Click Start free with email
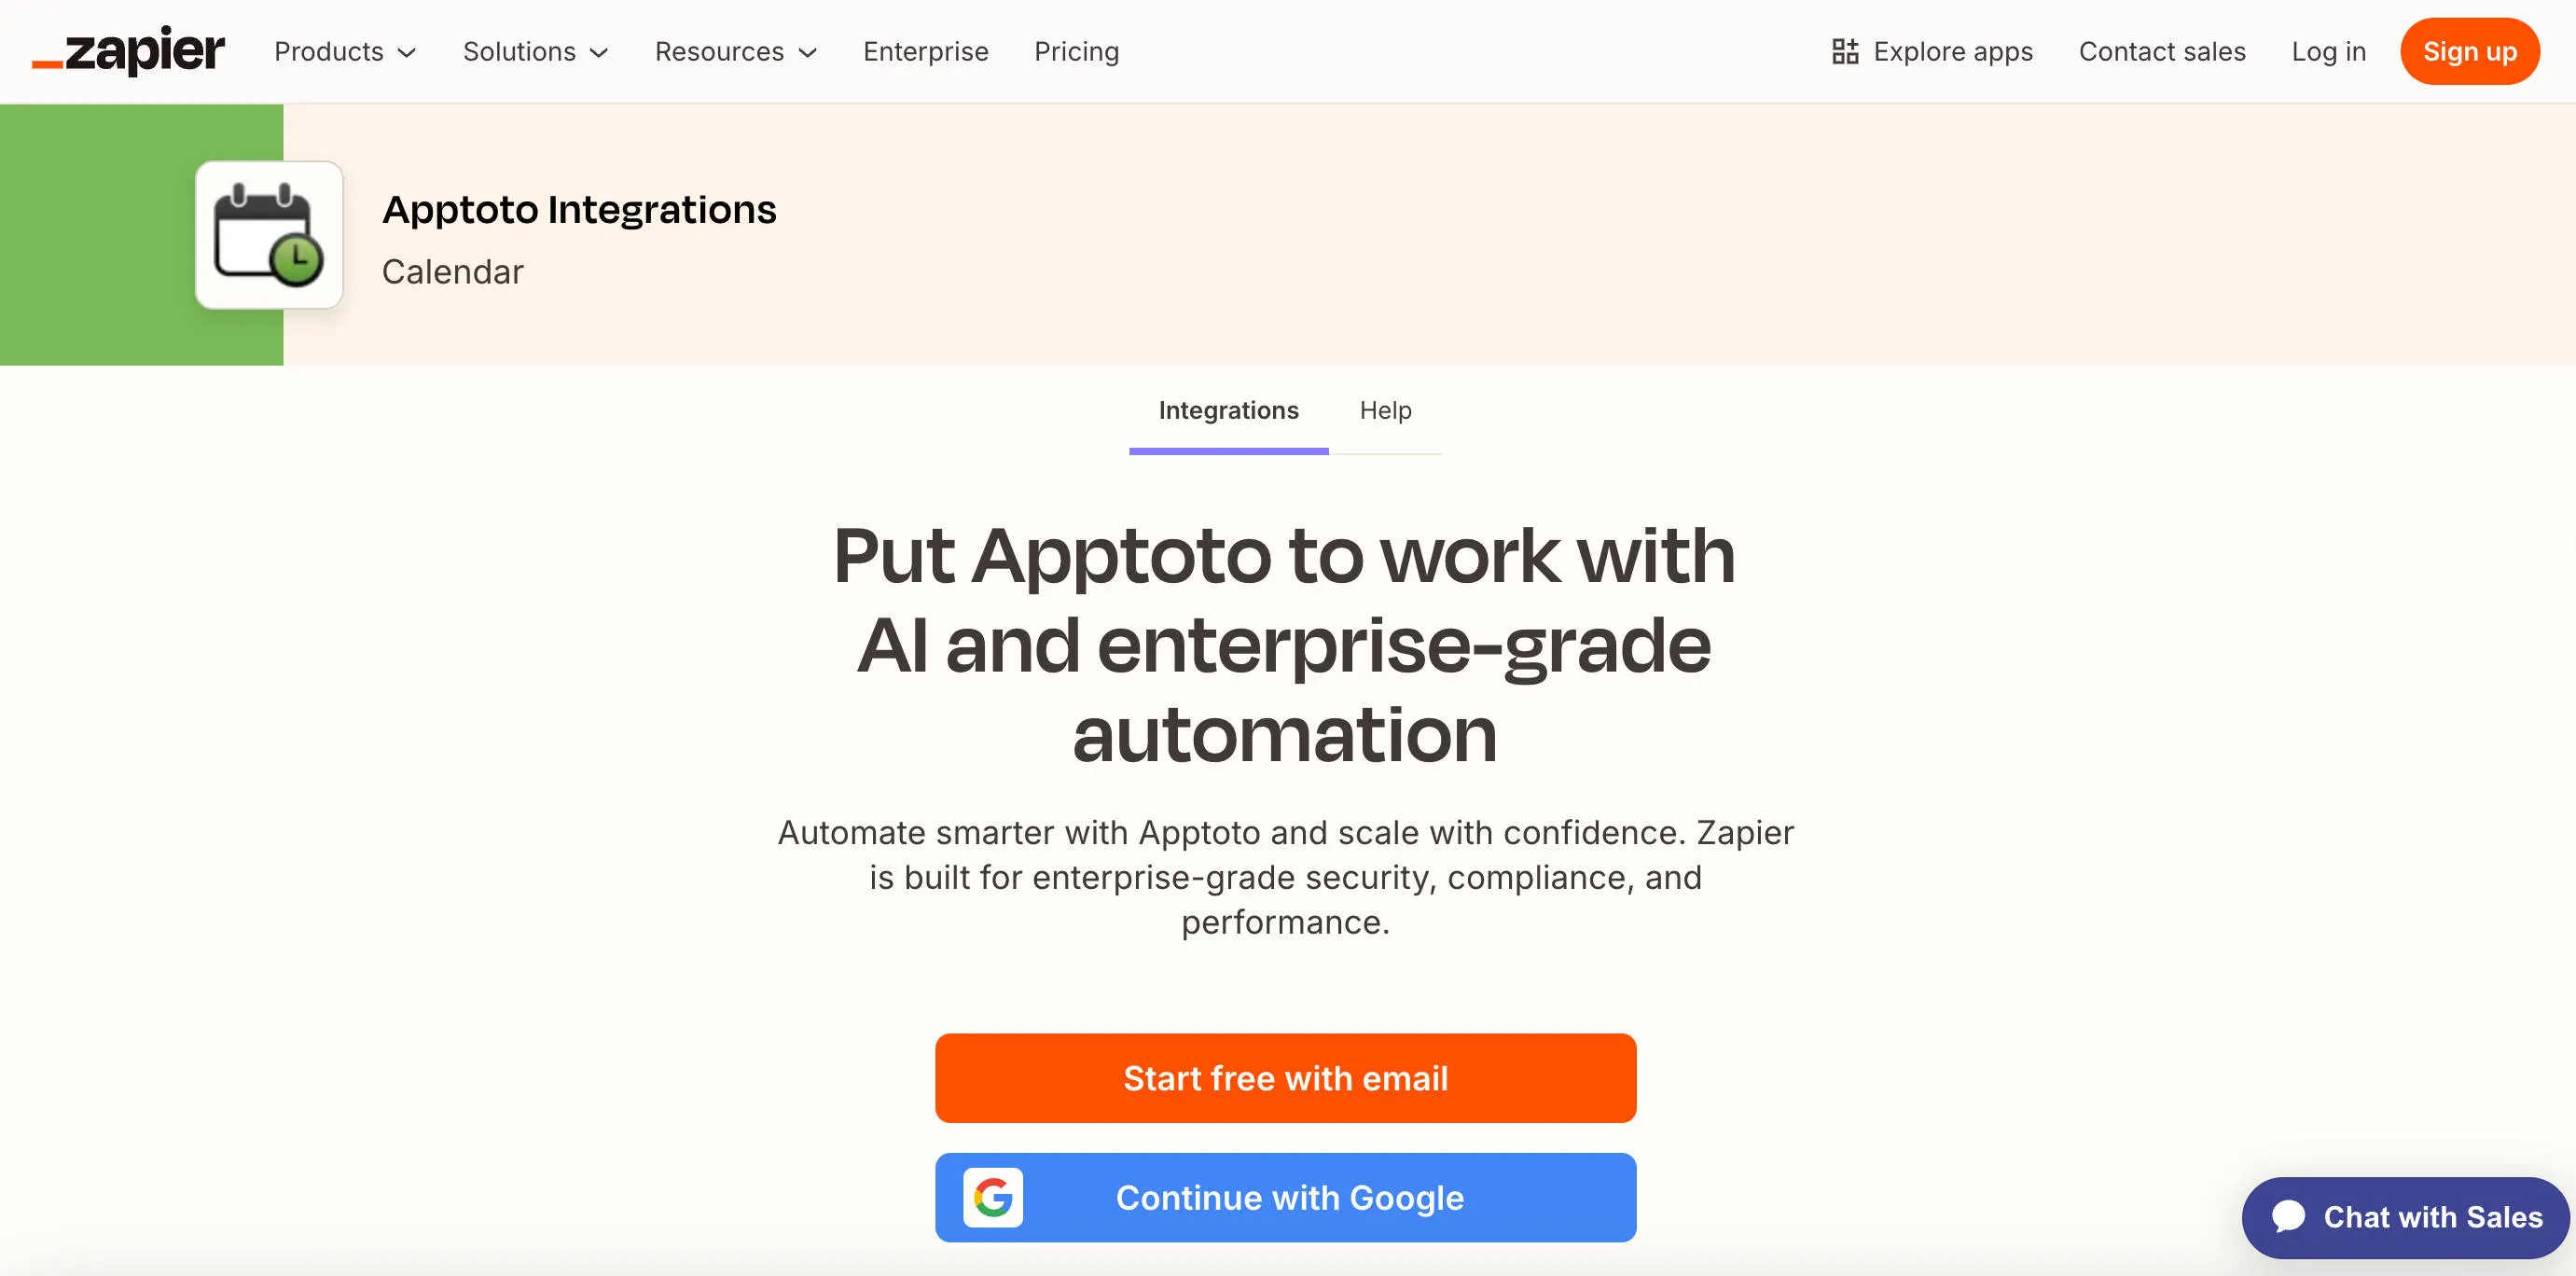Screen dimensions: 2576x1276 point(1286,1078)
